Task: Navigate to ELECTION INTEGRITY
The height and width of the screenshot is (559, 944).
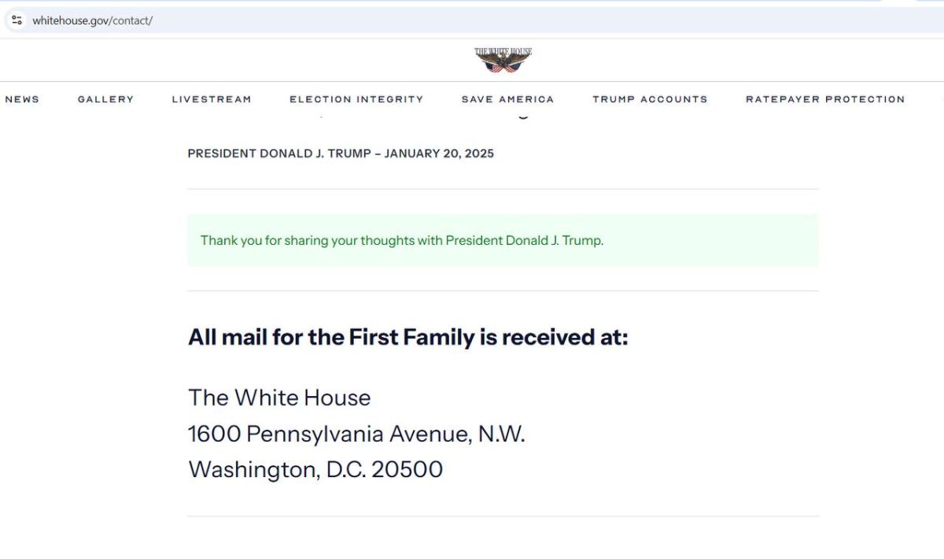Action: (x=356, y=99)
